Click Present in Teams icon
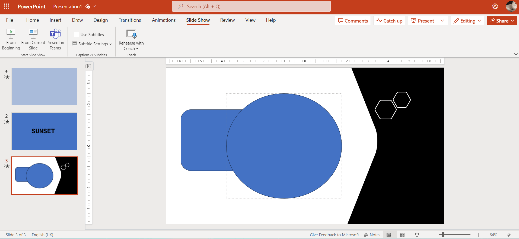Viewport: 519px width, 239px height. click(55, 34)
